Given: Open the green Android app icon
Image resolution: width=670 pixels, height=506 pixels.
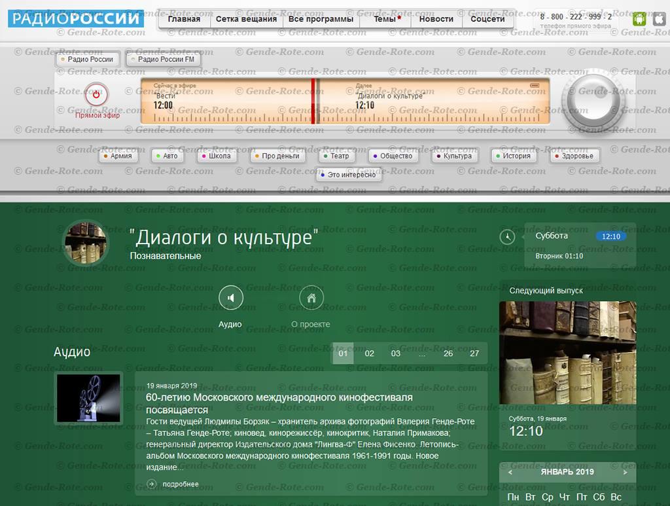Looking at the screenshot, I should 638,19.
